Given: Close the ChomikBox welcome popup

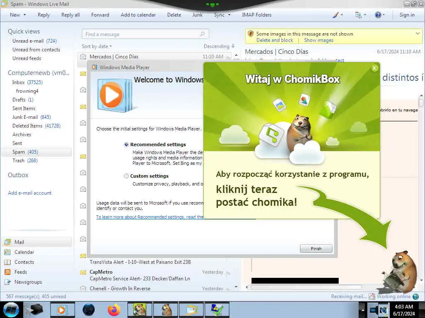Looking at the screenshot, I should tap(374, 68).
